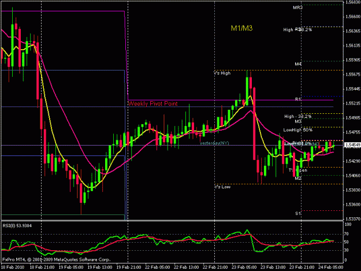
Task: Click the 1.56365 price axis value
Action: [x=353, y=31]
